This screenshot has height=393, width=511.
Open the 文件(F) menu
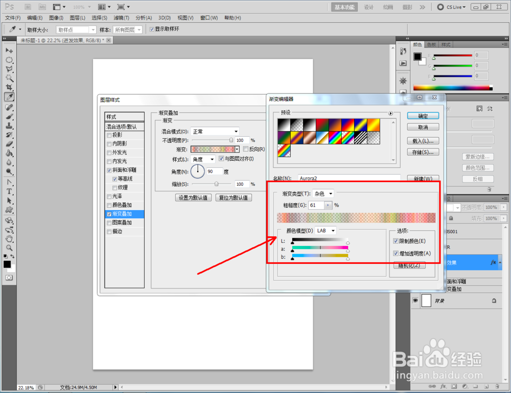(x=13, y=18)
